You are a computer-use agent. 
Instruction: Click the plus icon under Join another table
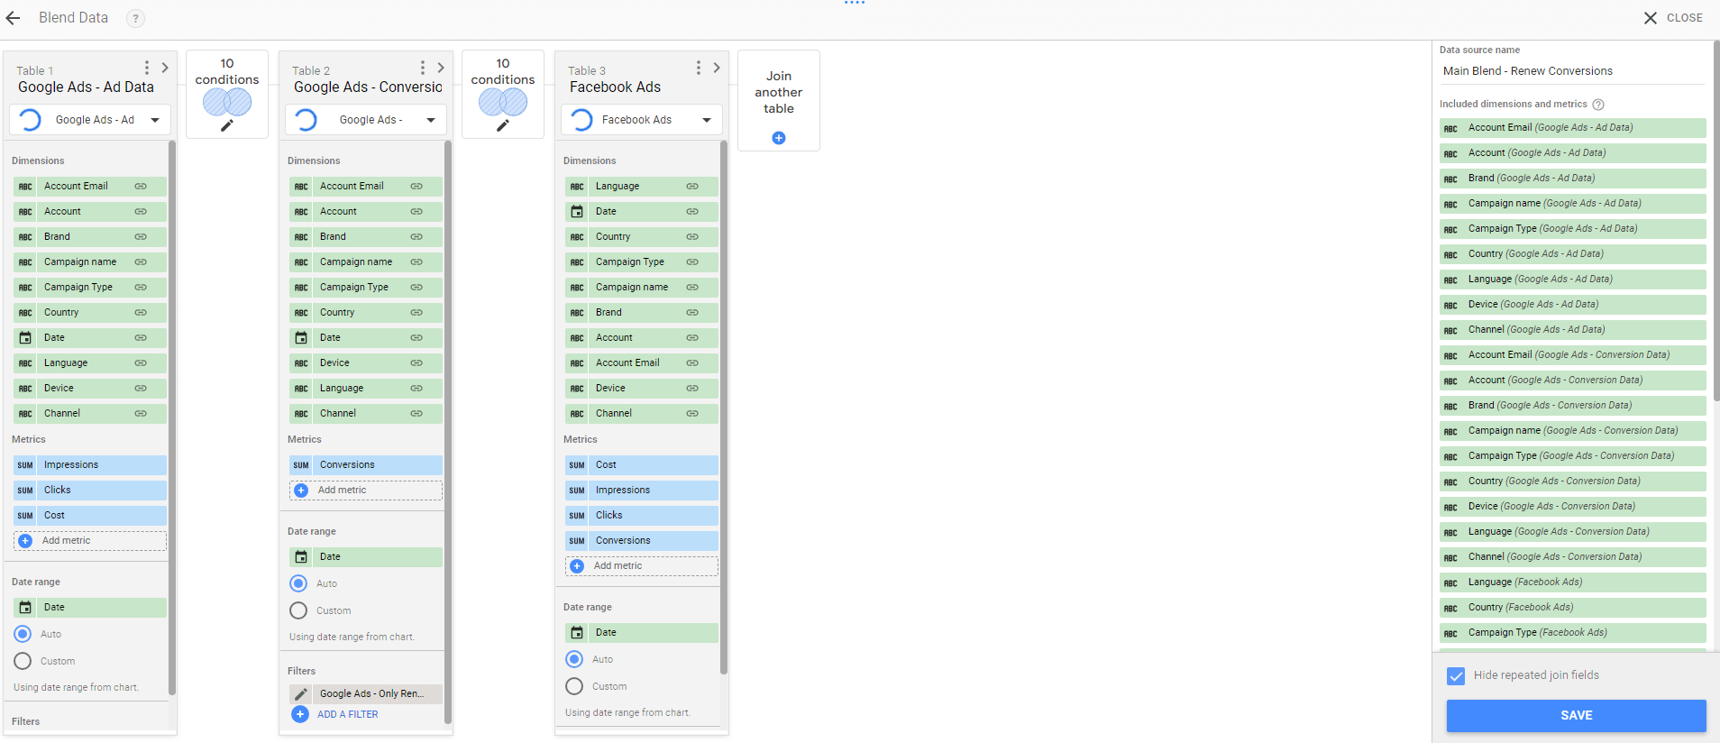(779, 138)
